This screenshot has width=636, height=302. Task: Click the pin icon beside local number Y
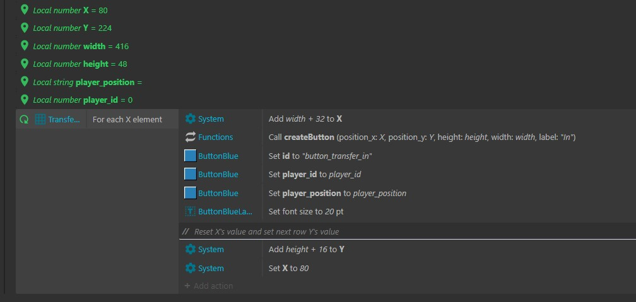coord(25,28)
